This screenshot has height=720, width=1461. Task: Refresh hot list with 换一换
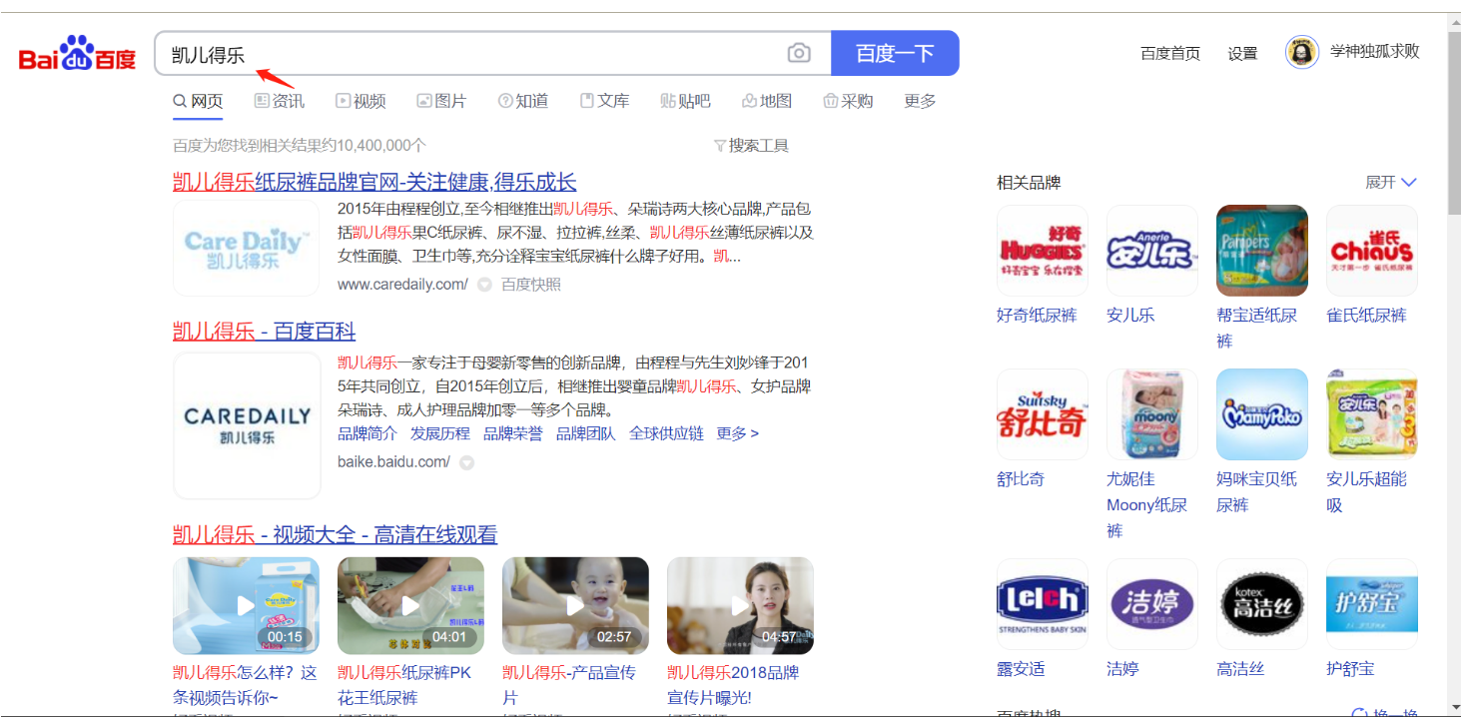(x=1385, y=715)
